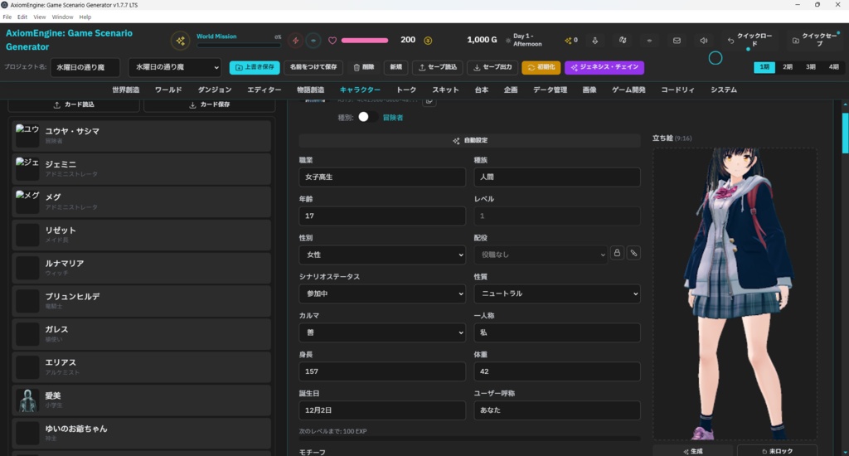The height and width of the screenshot is (456, 849).
Task: Click the small icon left of the envelope
Action: coord(649,41)
